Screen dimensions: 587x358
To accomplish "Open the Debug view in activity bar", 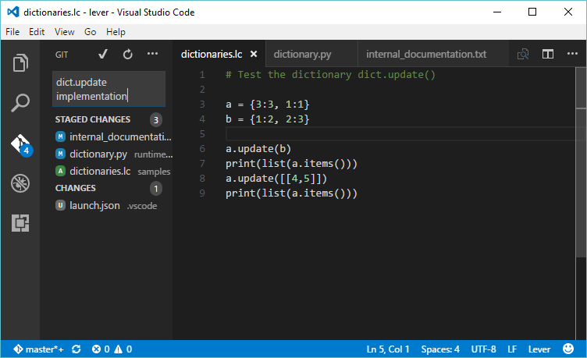I will [x=20, y=184].
